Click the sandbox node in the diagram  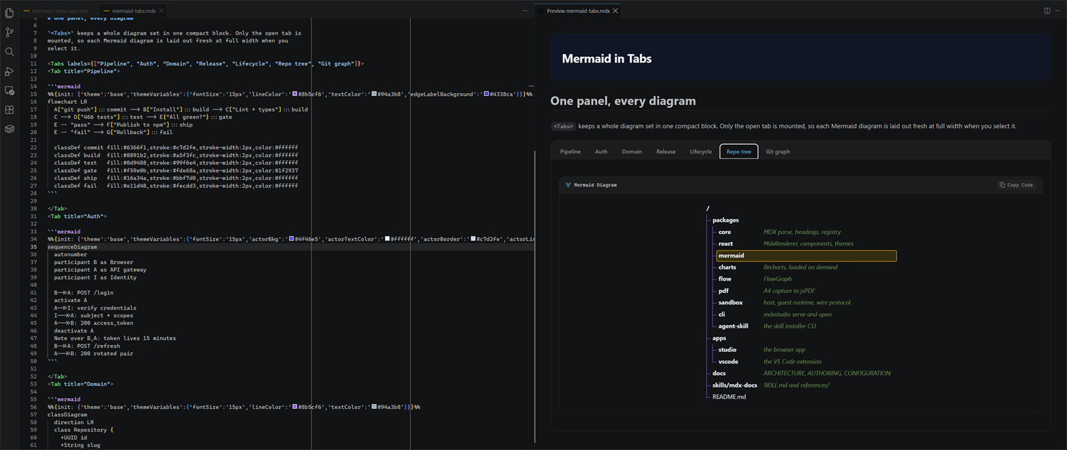(730, 302)
